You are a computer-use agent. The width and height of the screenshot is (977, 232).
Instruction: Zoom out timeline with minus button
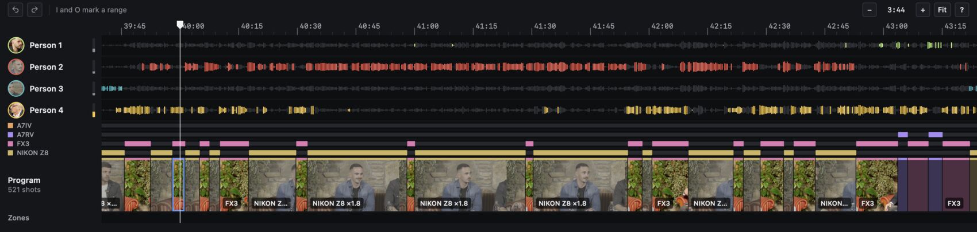click(870, 10)
